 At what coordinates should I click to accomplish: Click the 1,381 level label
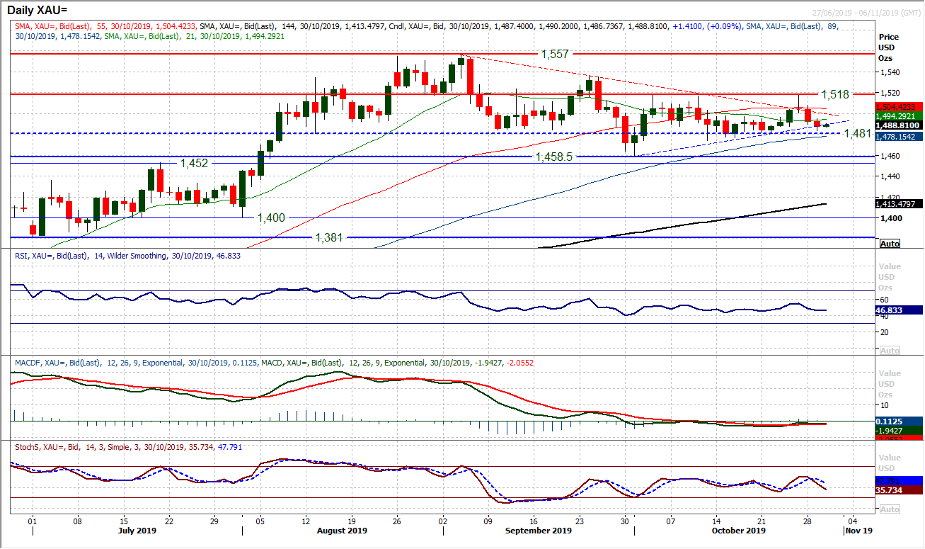pyautogui.click(x=329, y=237)
